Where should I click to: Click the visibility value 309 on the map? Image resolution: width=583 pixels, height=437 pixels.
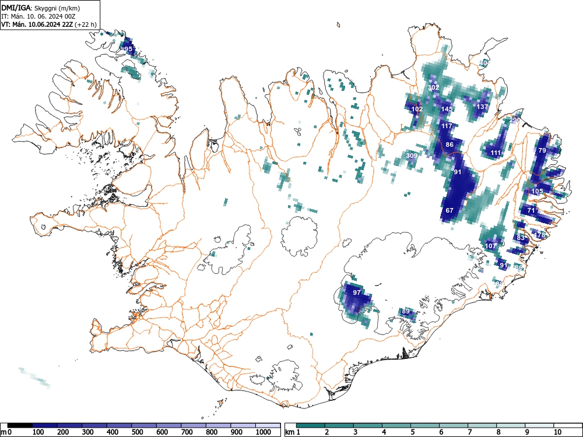click(x=412, y=156)
